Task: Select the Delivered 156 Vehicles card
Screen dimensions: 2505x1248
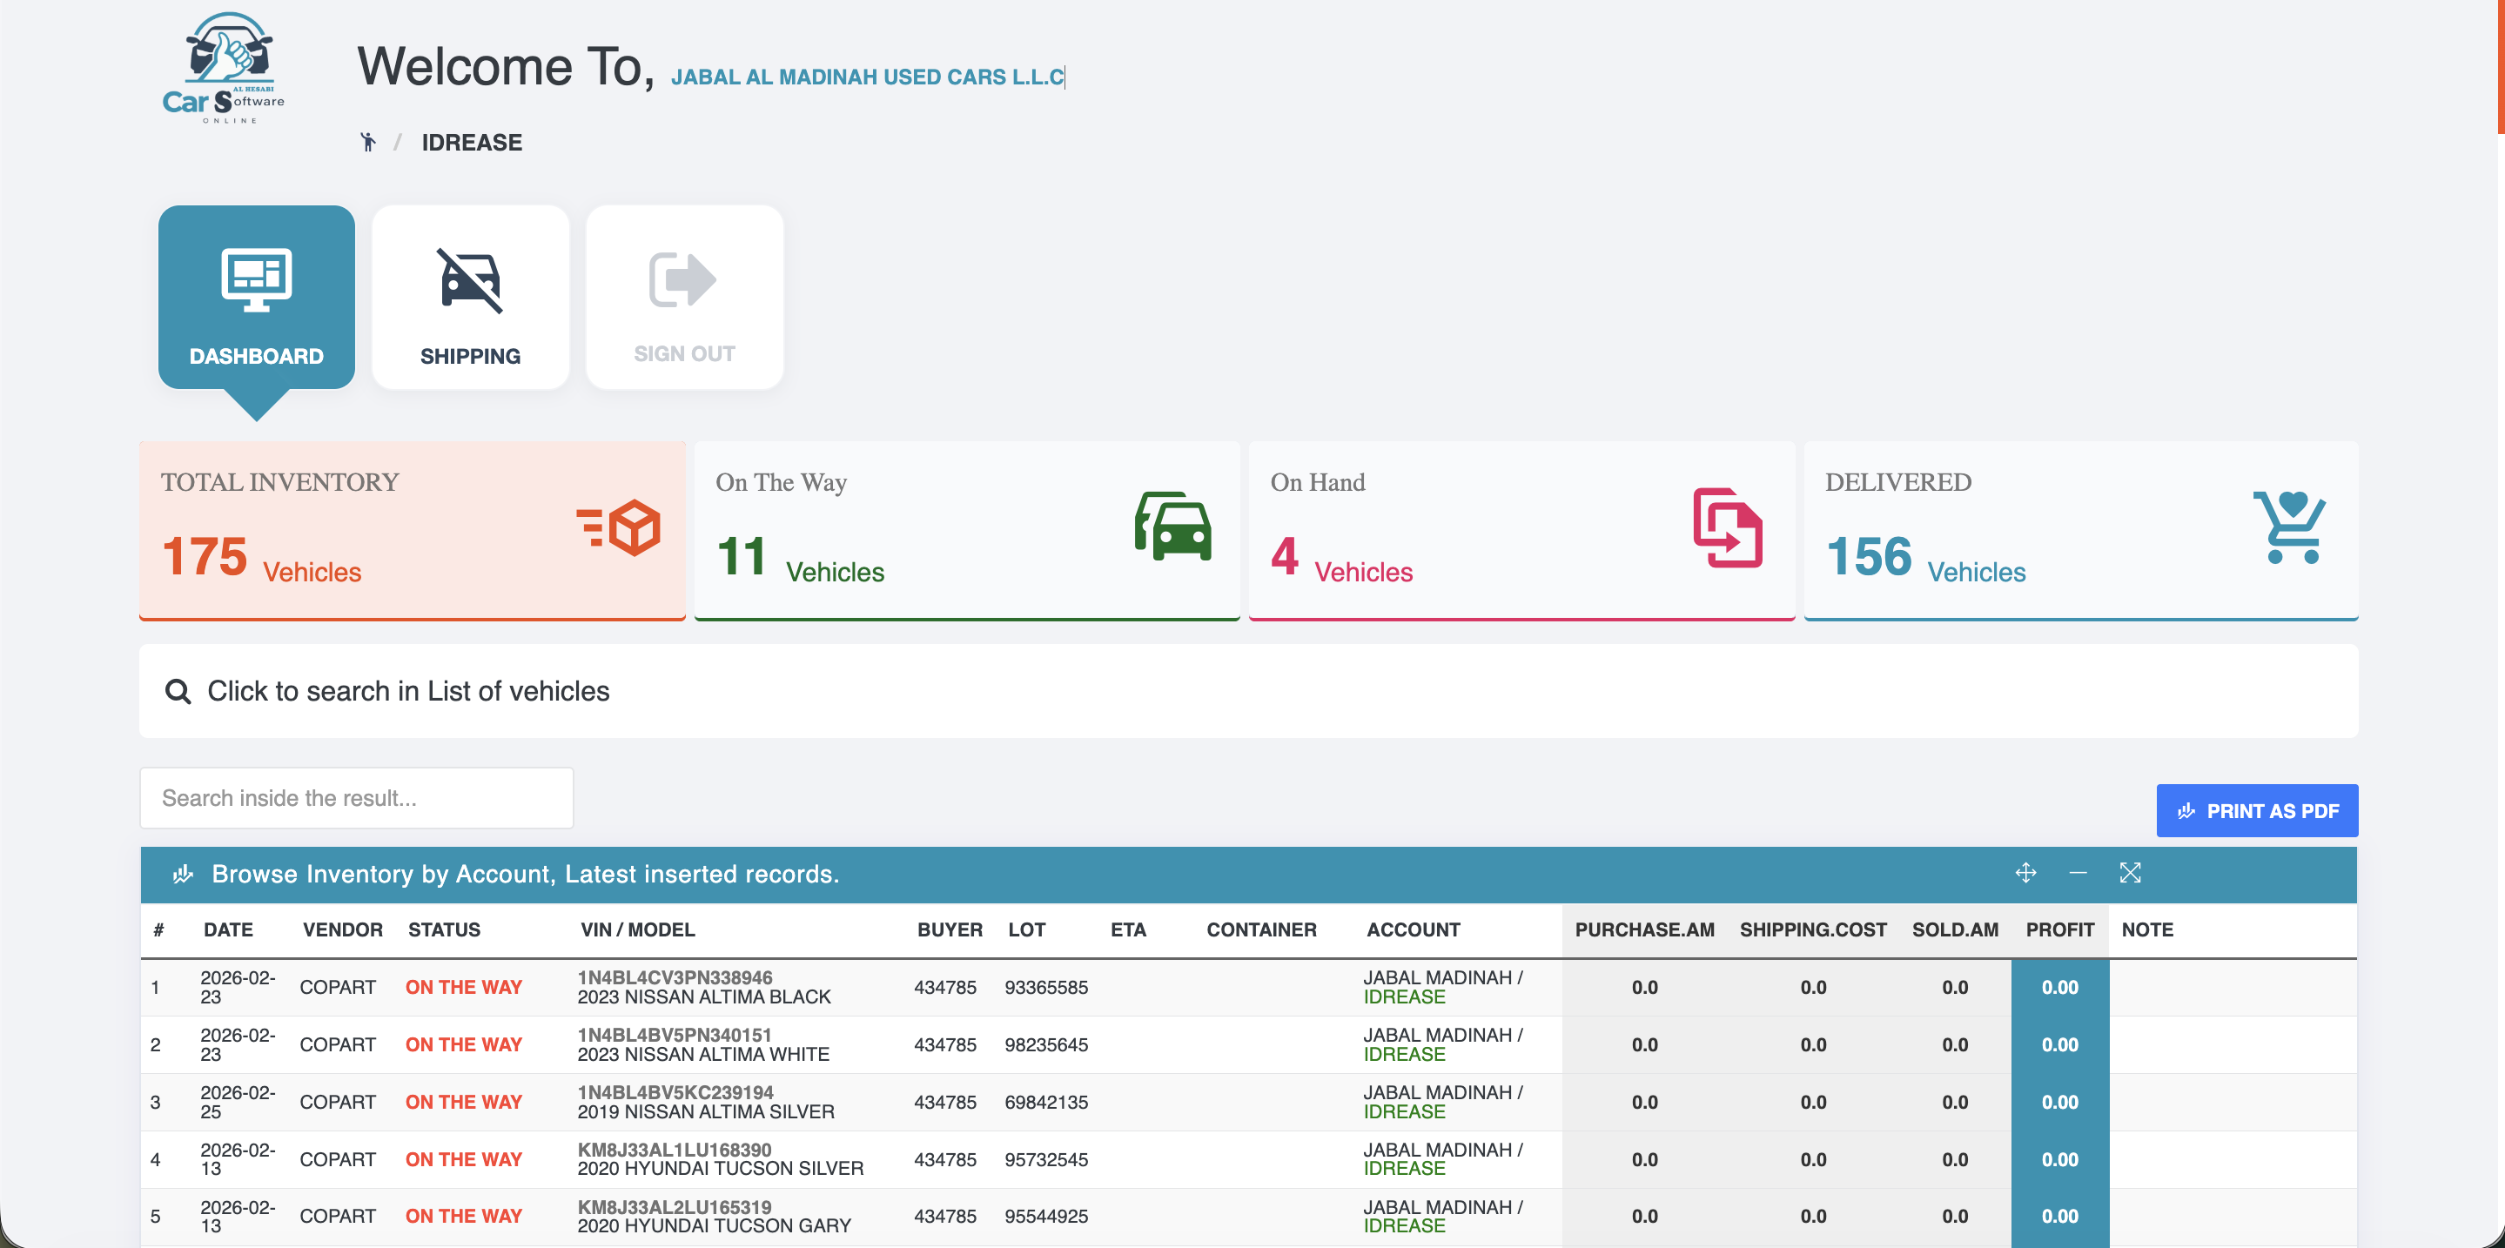Action: (x=2081, y=530)
